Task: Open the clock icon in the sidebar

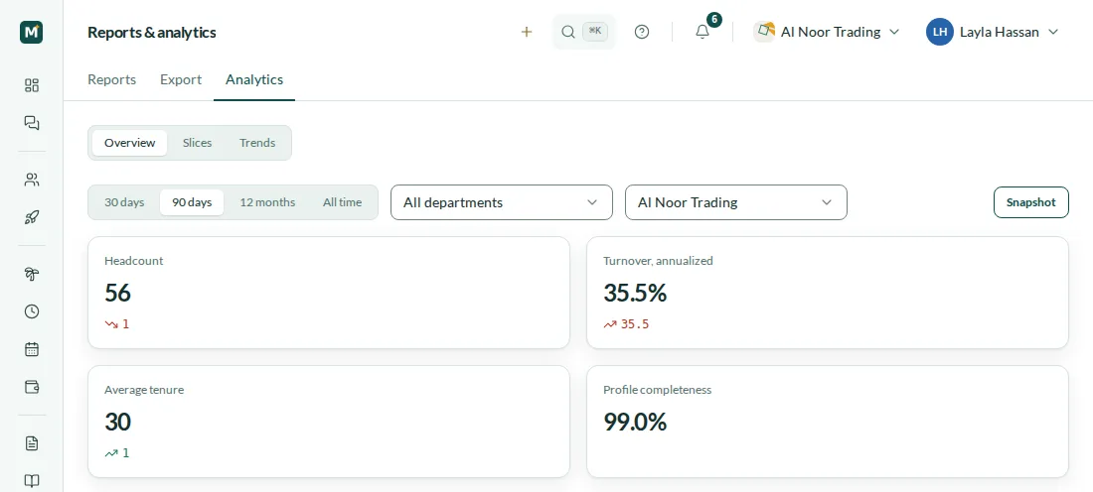Action: pos(32,311)
